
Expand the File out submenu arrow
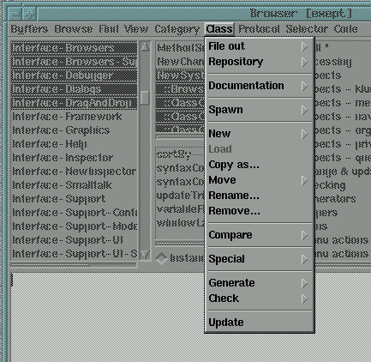pyautogui.click(x=304, y=46)
